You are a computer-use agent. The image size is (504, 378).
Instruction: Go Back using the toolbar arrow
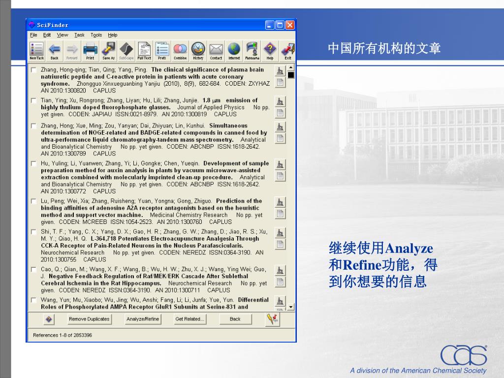pyautogui.click(x=55, y=51)
